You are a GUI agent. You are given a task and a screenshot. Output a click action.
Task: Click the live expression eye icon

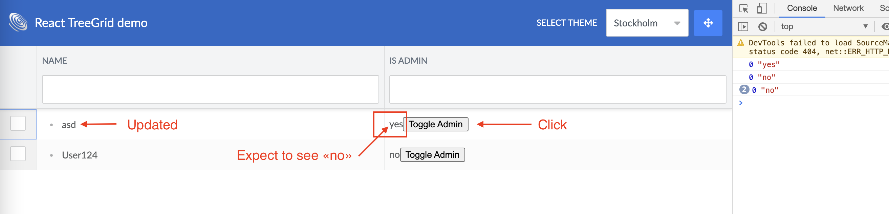pyautogui.click(x=885, y=26)
